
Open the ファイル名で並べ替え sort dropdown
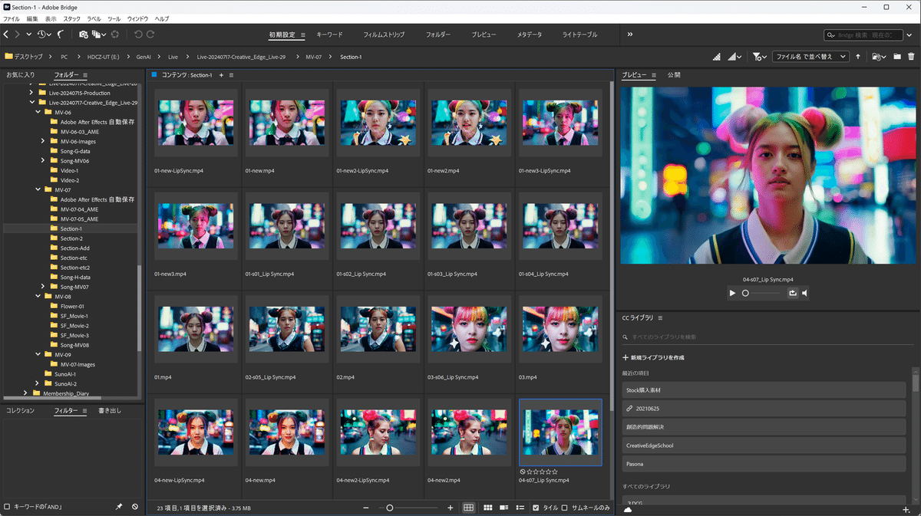pos(810,57)
